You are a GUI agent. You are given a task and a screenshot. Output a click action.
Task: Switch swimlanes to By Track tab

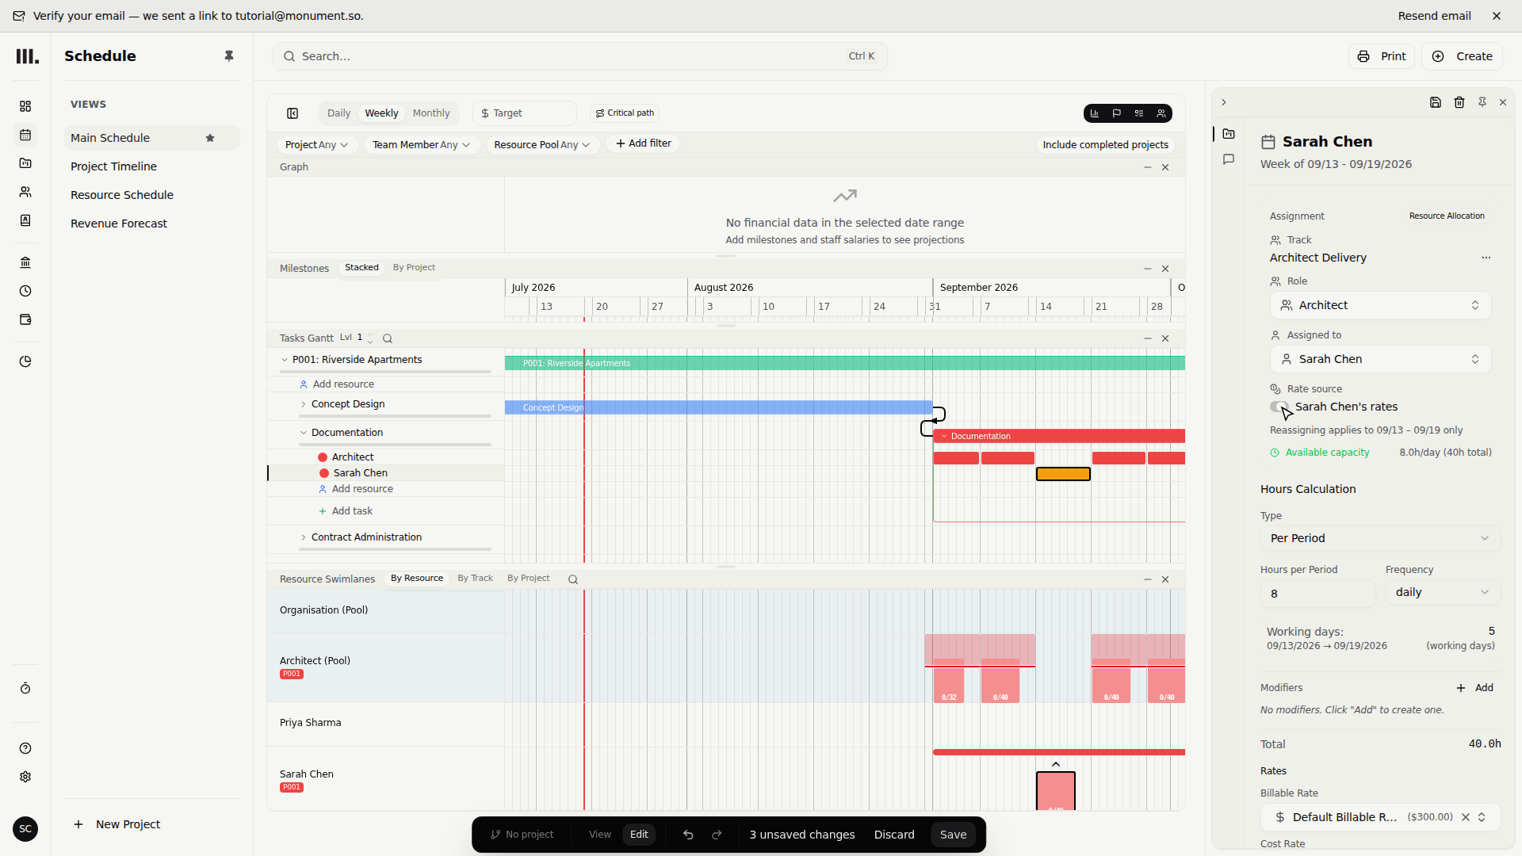tap(475, 579)
